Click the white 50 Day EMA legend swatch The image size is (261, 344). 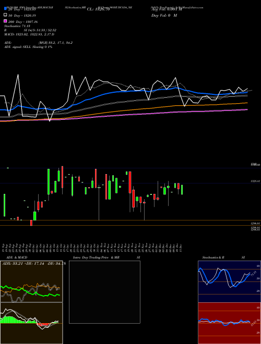pyautogui.click(x=5, y=15)
